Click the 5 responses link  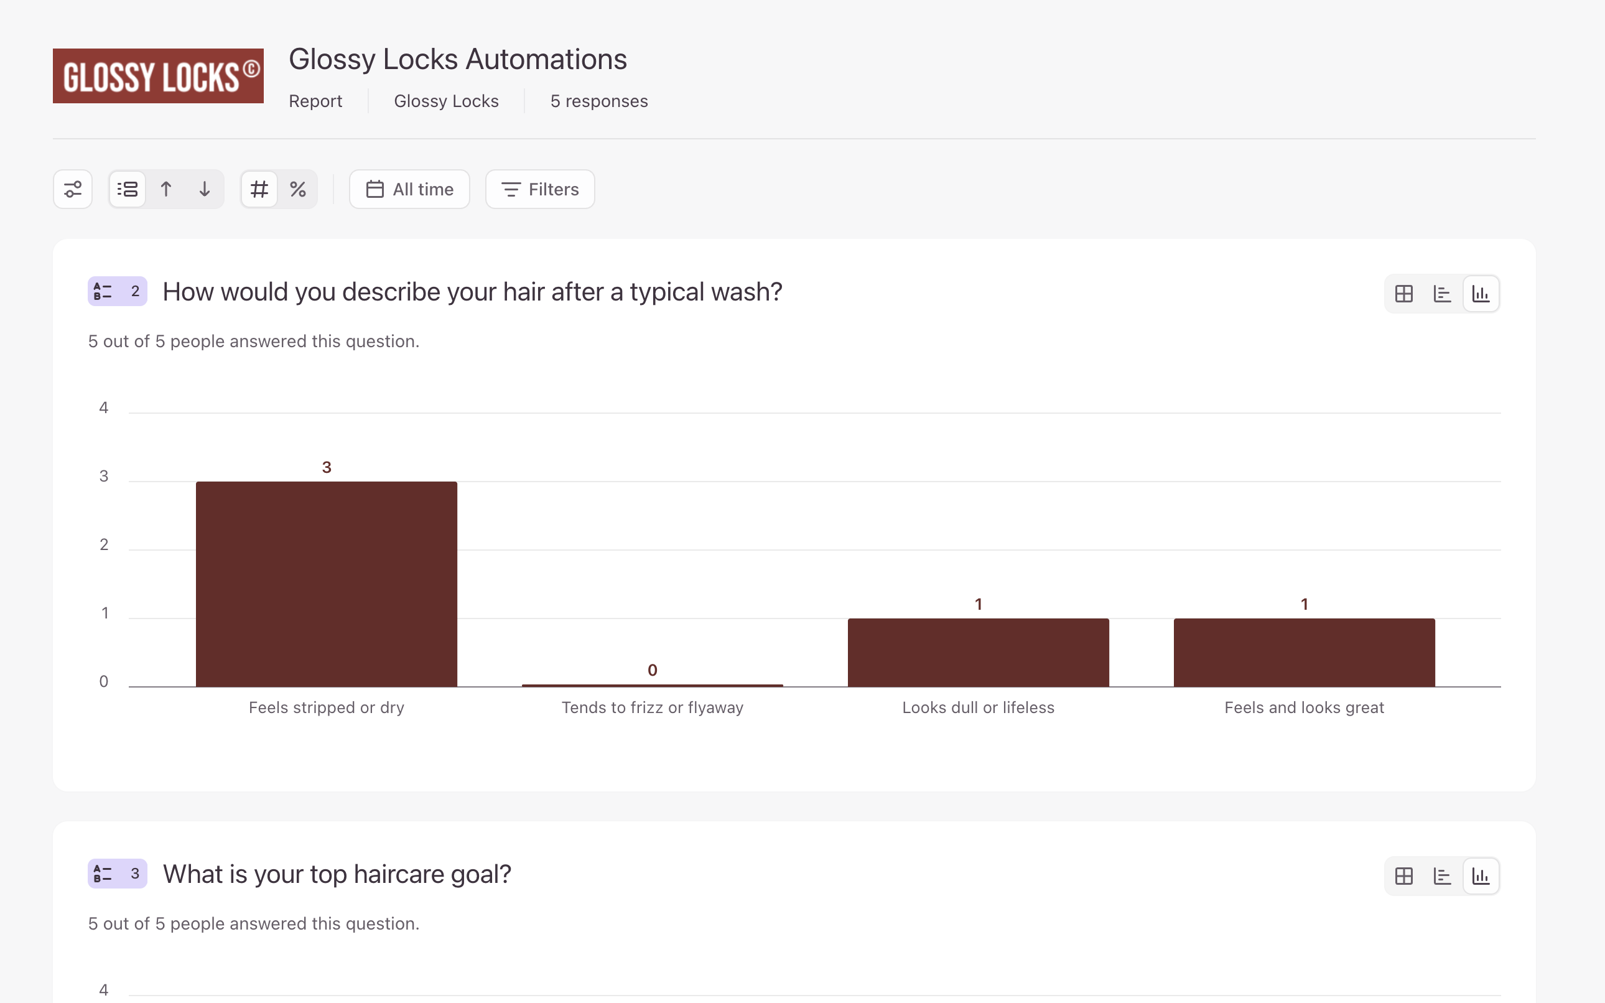[599, 101]
